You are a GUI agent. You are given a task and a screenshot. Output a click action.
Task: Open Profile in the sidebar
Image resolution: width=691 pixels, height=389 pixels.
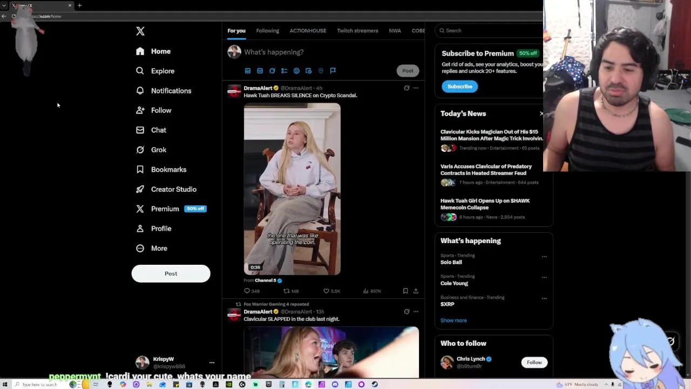[x=154, y=229]
